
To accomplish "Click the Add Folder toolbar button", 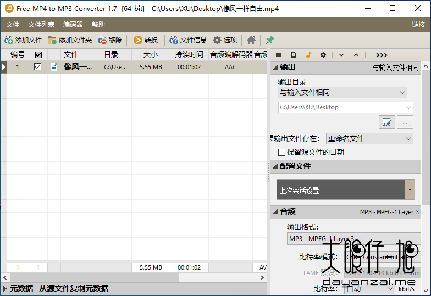I will coord(70,40).
